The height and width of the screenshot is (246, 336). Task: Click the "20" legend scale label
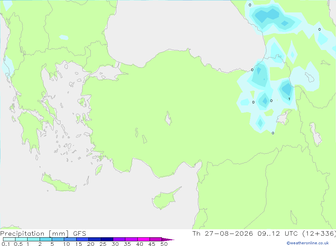pos(91,244)
